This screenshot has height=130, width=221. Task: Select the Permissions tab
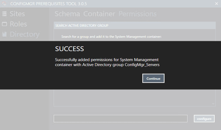(138, 14)
